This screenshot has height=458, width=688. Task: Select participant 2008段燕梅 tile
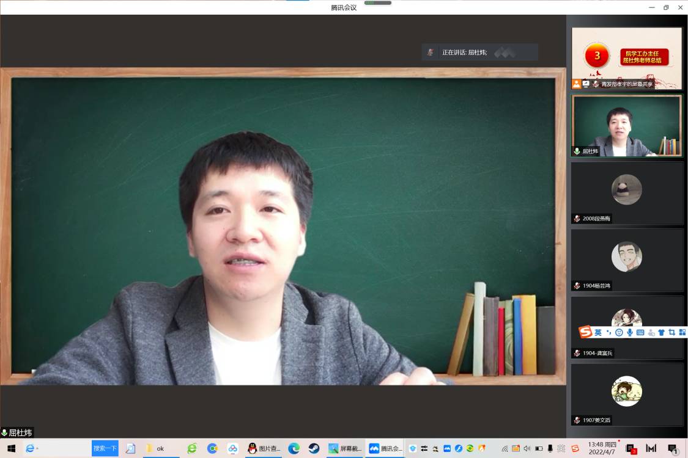tap(627, 193)
